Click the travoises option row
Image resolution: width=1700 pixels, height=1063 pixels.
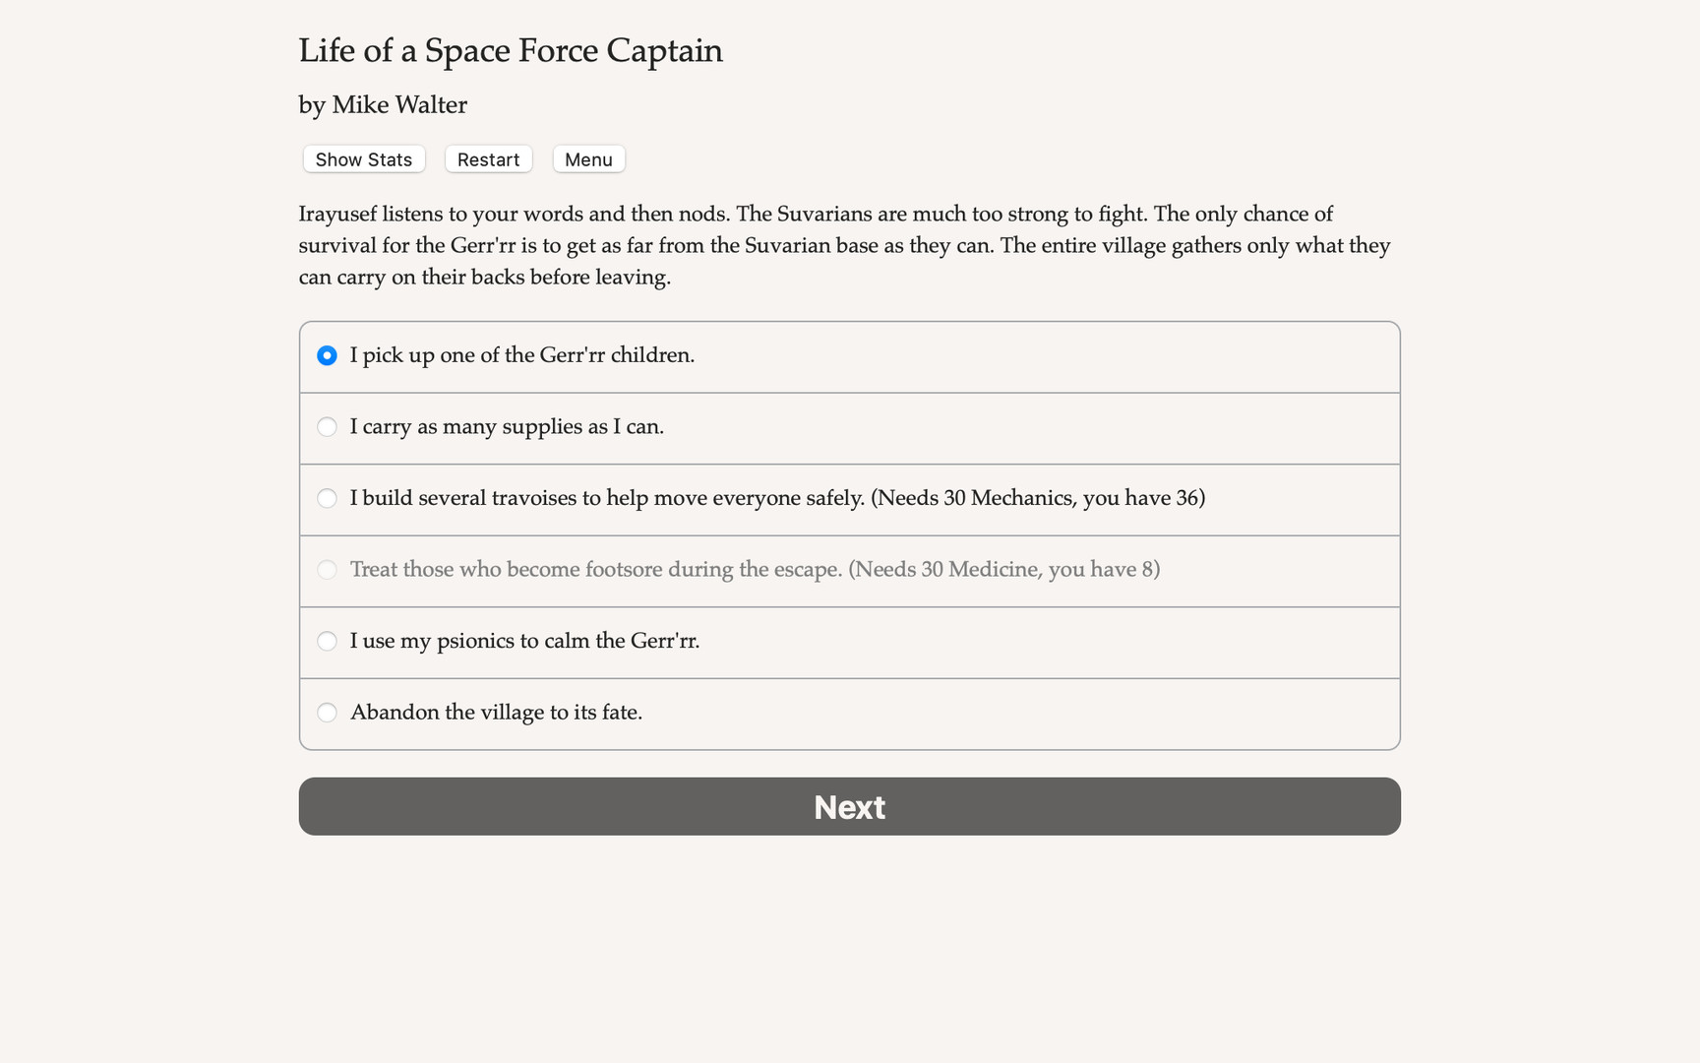849,499
